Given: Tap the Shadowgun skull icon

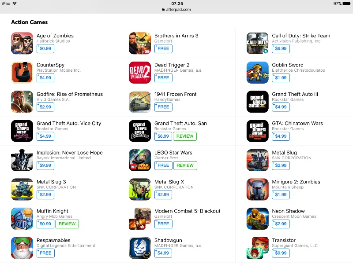Looking at the screenshot, I should [140, 248].
